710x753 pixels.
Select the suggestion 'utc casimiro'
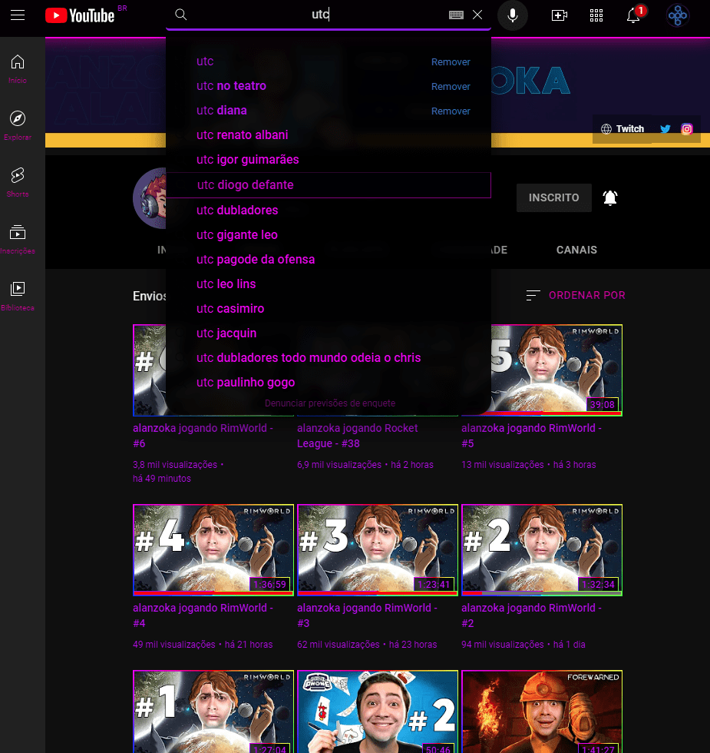(x=230, y=308)
